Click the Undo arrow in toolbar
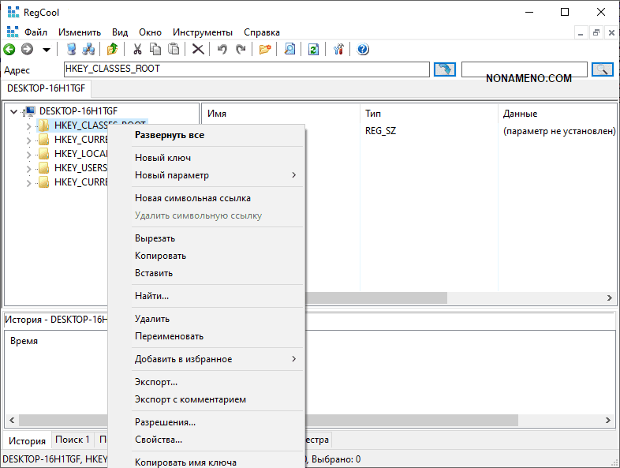Image resolution: width=620 pixels, height=468 pixels. pyautogui.click(x=222, y=49)
